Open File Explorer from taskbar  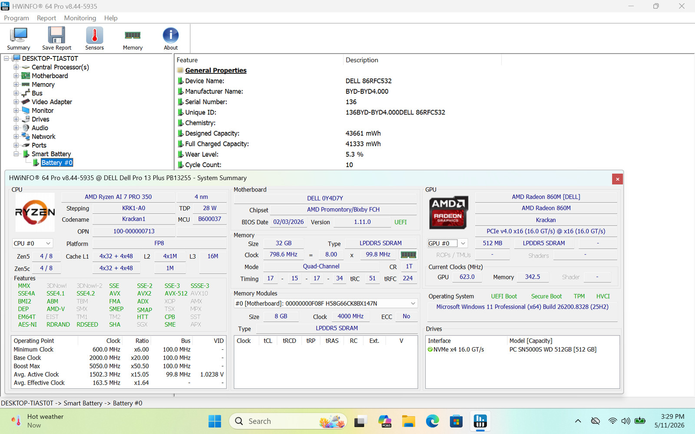pos(408,421)
